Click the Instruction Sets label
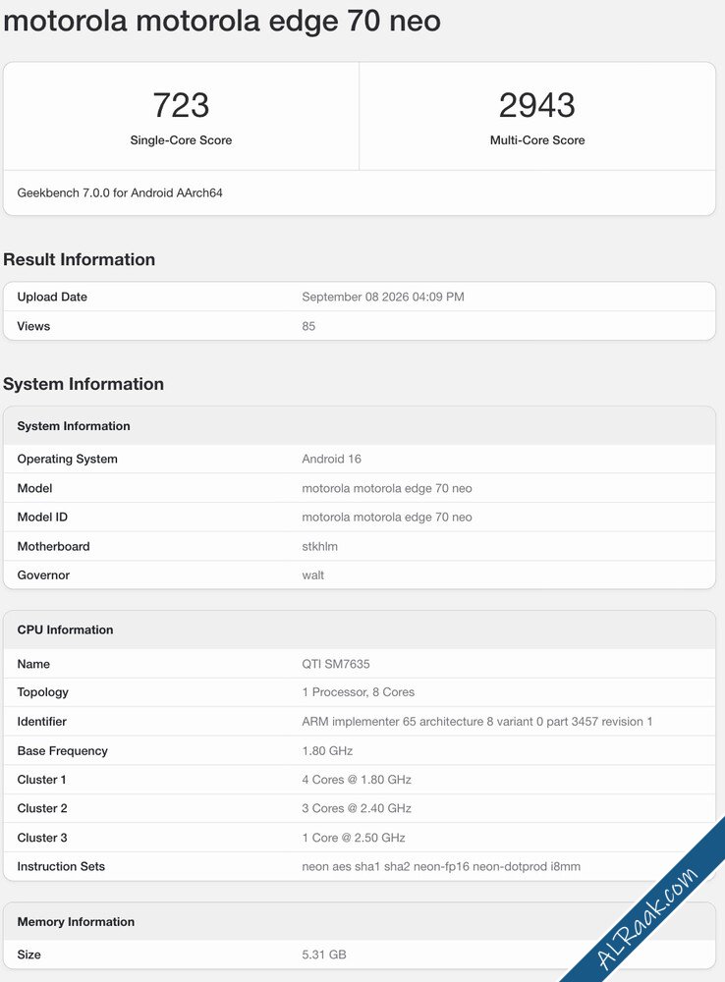Viewport: 725px width, 982px height. [x=61, y=867]
